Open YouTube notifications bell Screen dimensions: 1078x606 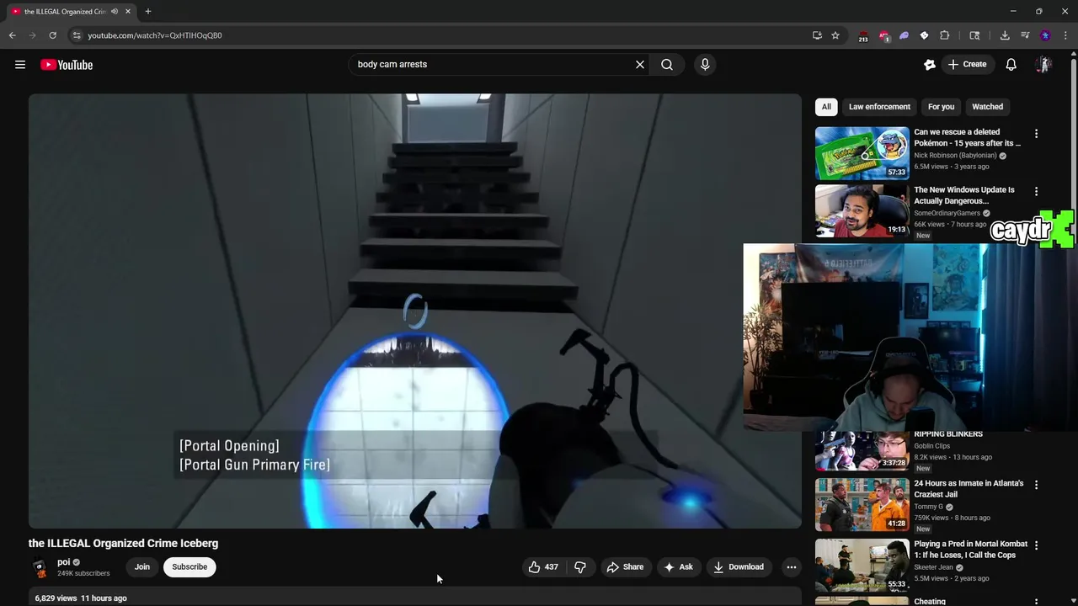(1011, 64)
